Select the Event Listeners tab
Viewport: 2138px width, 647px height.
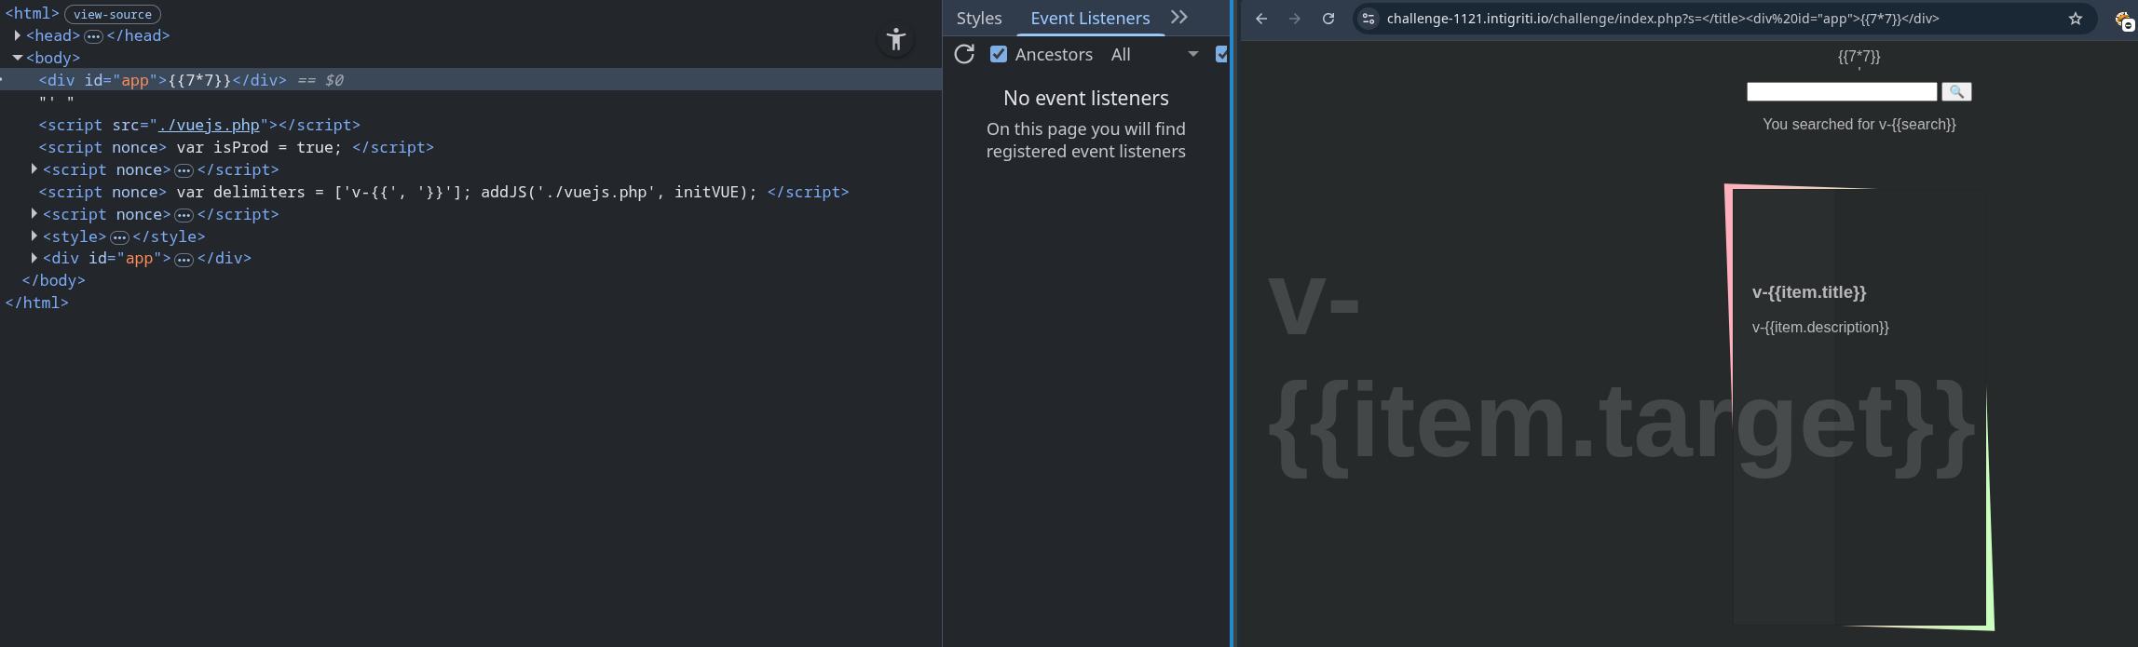click(1089, 19)
